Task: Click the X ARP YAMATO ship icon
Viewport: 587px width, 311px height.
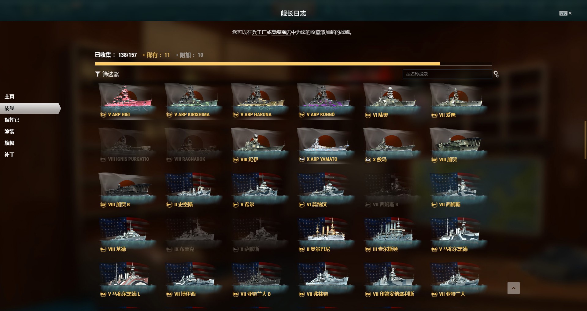Action: pos(326,145)
